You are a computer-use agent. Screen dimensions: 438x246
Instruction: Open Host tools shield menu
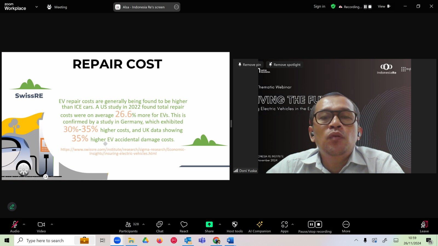pyautogui.click(x=235, y=227)
